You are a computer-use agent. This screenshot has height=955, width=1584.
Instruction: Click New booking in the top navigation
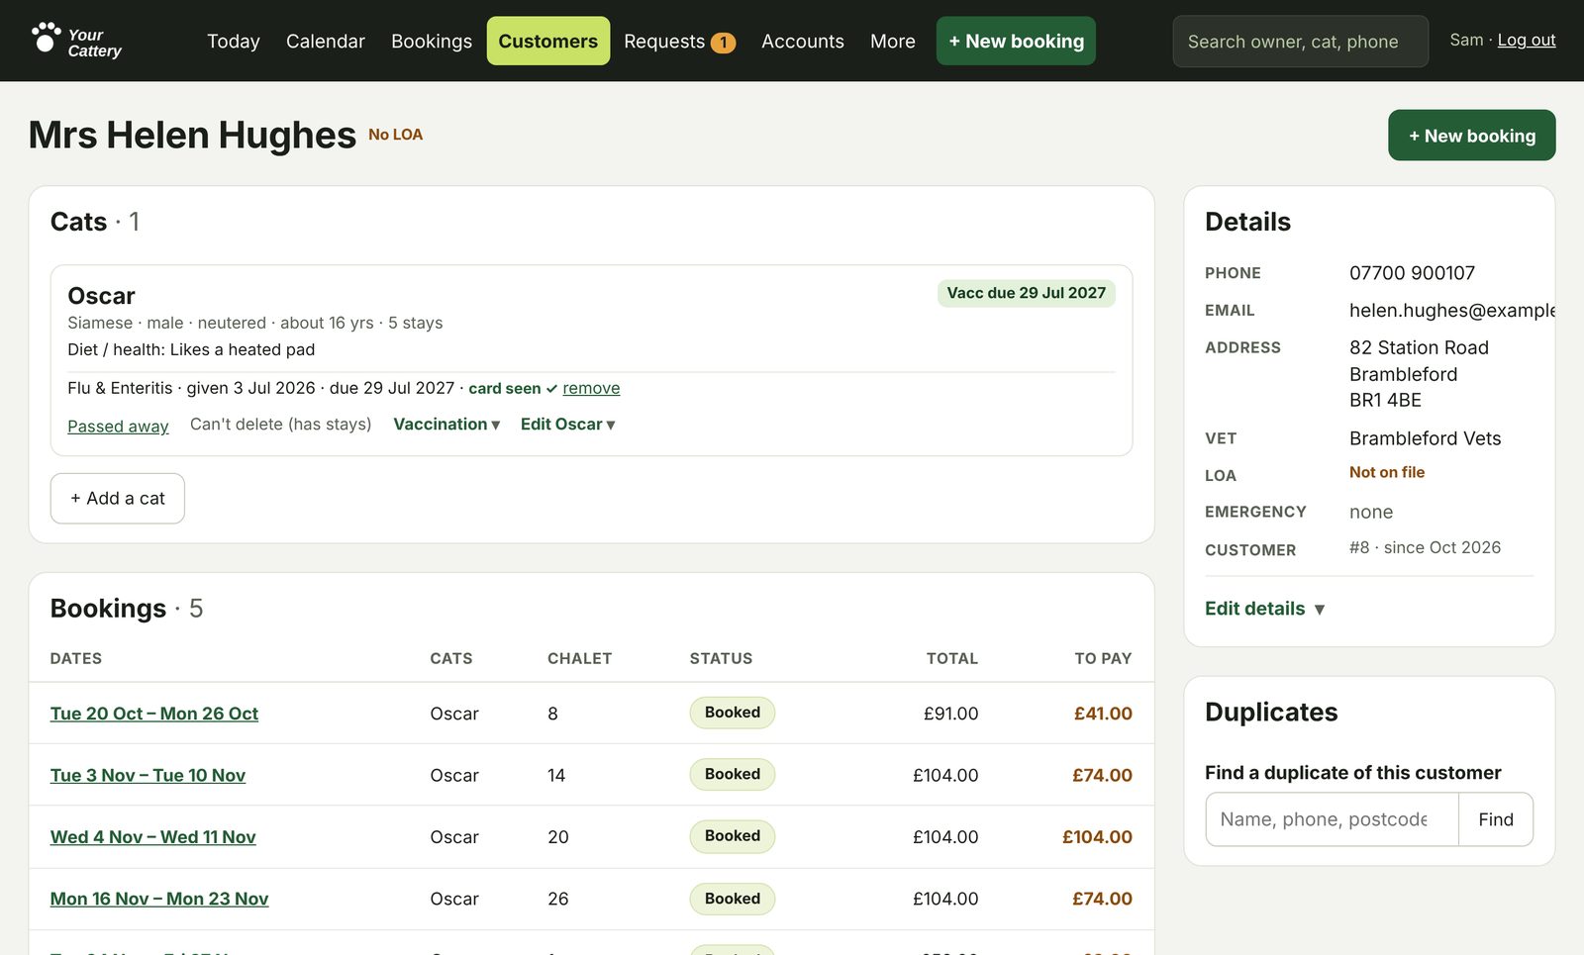tap(1016, 42)
